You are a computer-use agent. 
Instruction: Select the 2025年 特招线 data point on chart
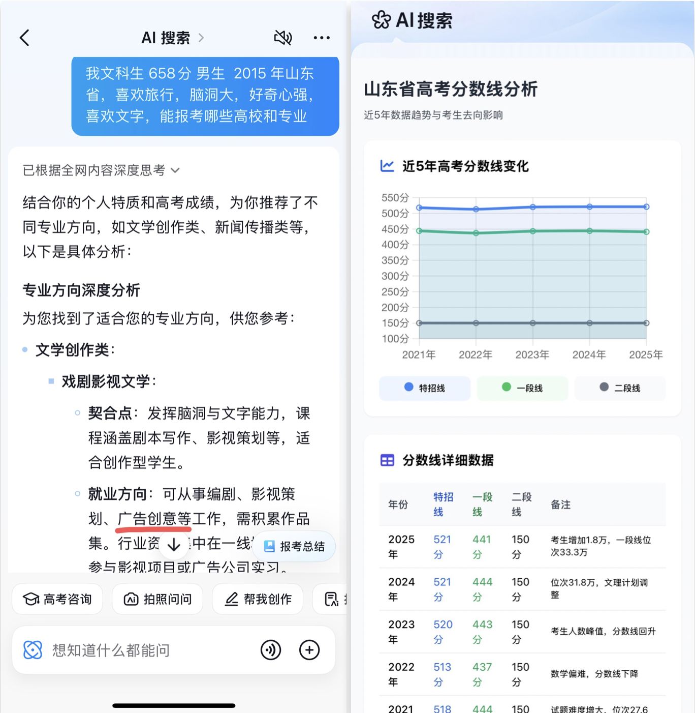pos(646,207)
